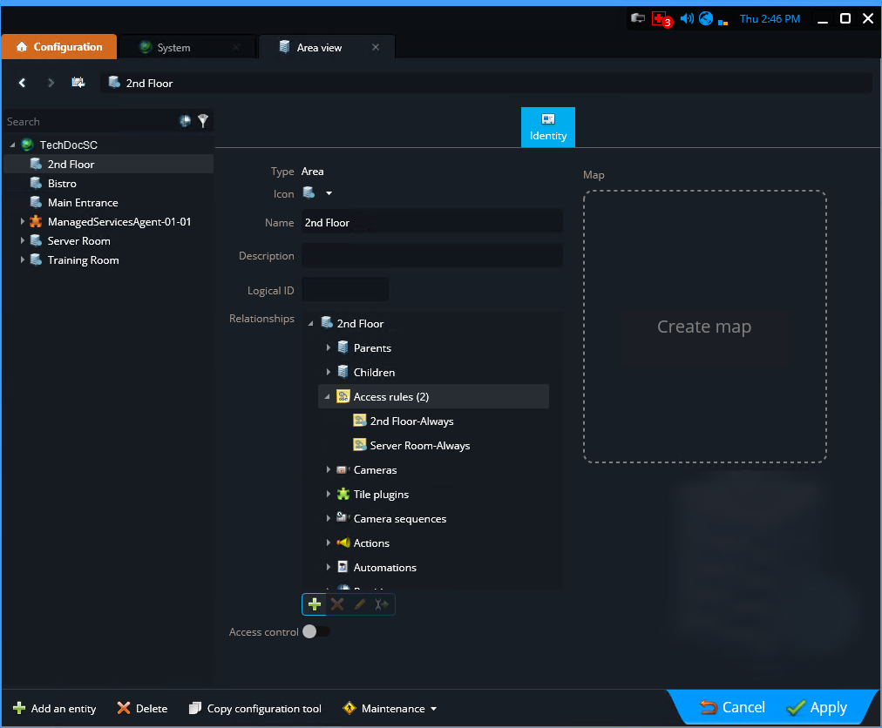
Task: Click the search filter funnel icon
Action: (203, 121)
